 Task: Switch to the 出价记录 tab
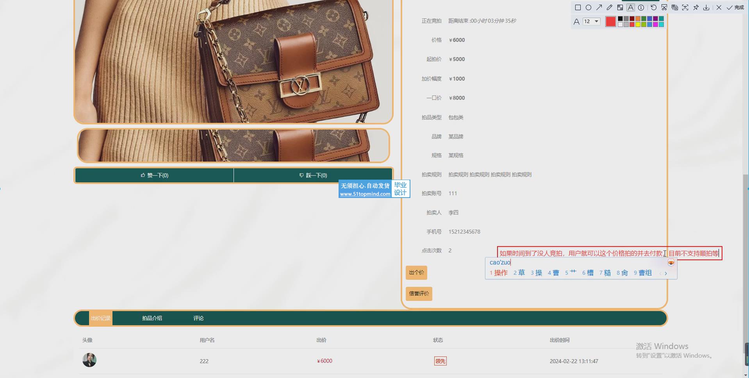[101, 318]
